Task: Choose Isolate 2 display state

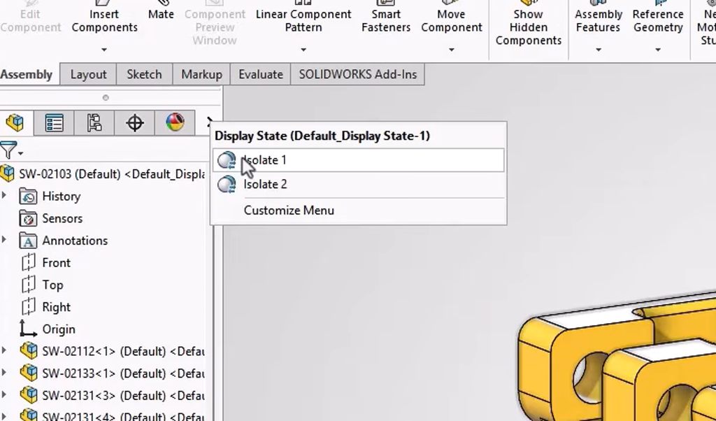Action: click(x=359, y=185)
